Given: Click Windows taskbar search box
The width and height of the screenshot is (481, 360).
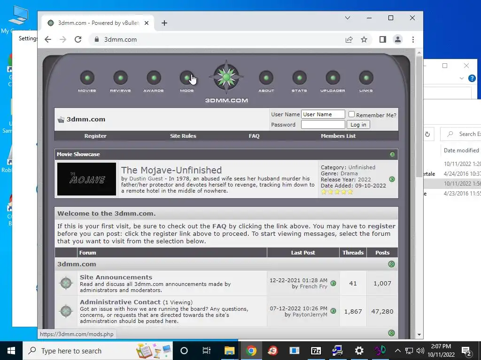Looking at the screenshot, I should 98,351.
